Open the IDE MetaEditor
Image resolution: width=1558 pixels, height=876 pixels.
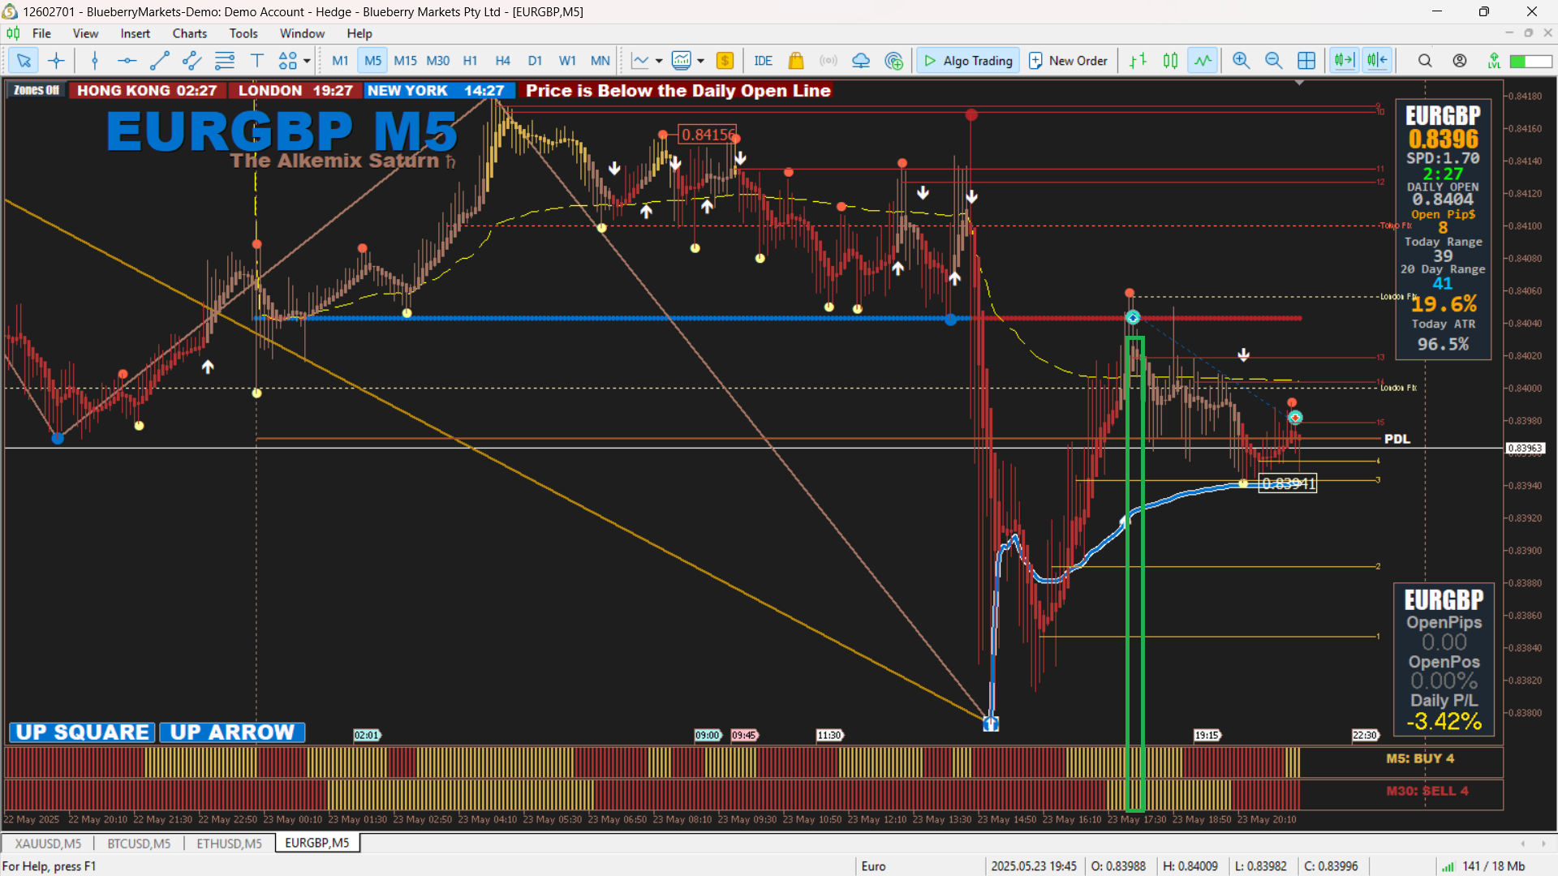(763, 61)
